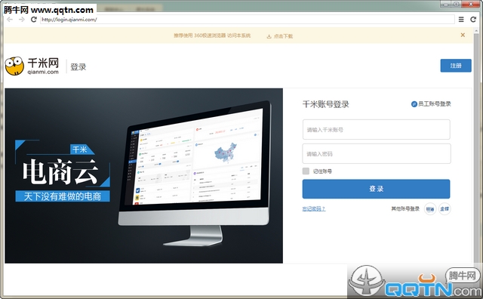Image resolution: width=483 pixels, height=299 pixels.
Task: Select the first round third-party login icon
Action: click(430, 209)
